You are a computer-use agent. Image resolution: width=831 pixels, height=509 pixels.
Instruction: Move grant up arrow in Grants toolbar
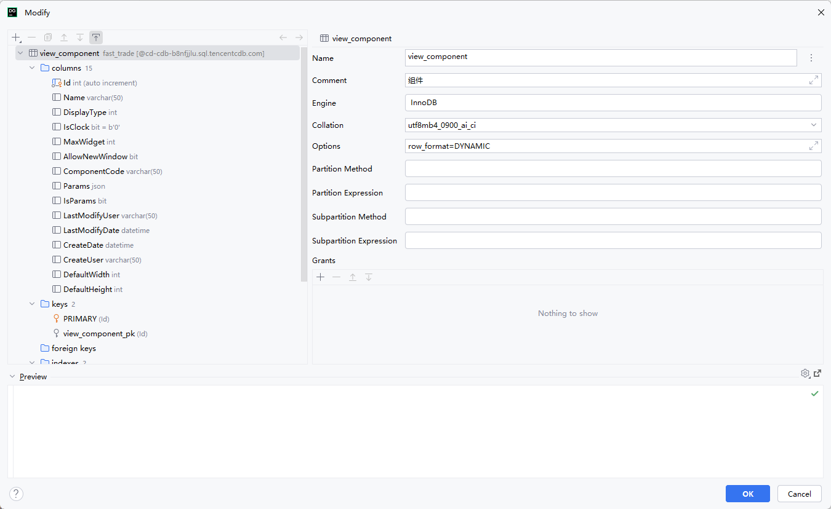[353, 277]
